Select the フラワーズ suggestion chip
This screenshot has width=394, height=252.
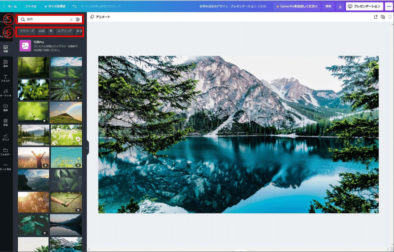coord(27,31)
